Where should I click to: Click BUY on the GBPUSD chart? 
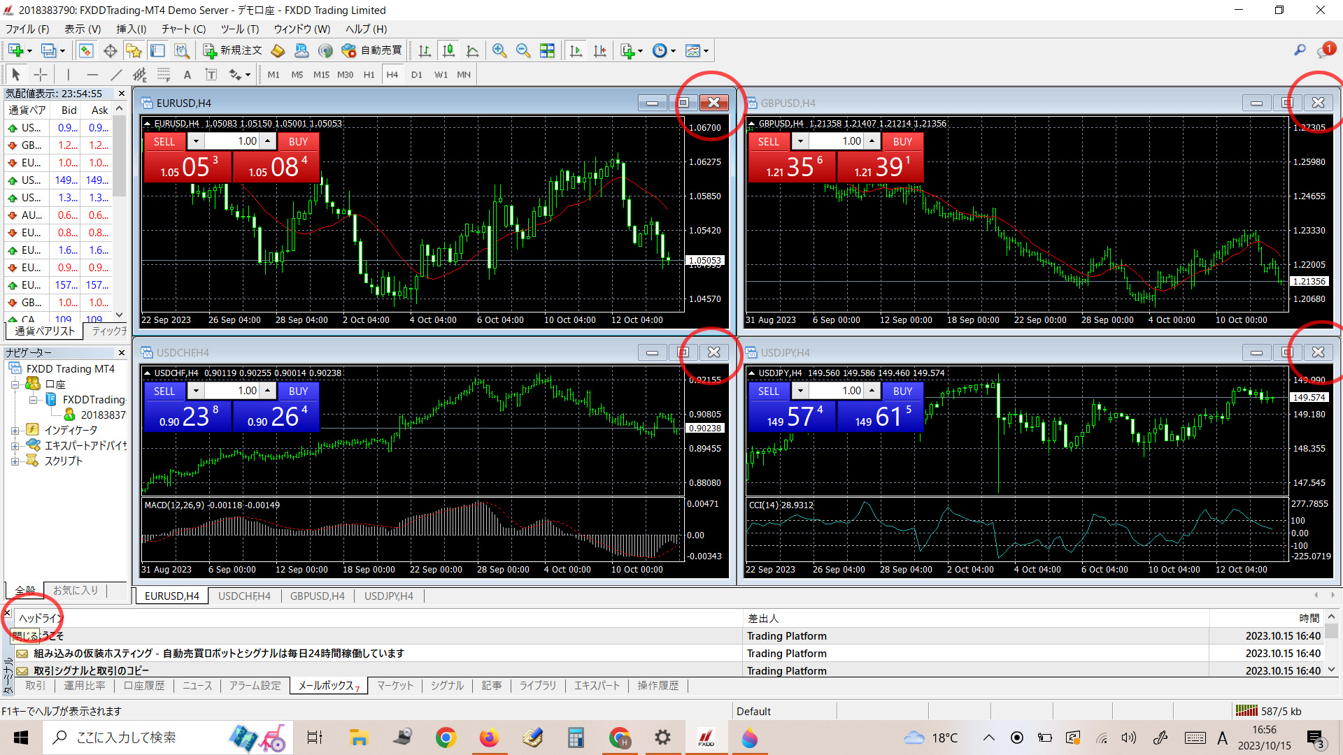pos(902,141)
